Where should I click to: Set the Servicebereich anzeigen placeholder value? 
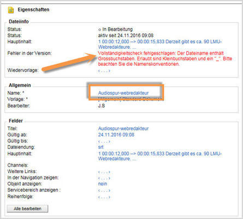104,191
